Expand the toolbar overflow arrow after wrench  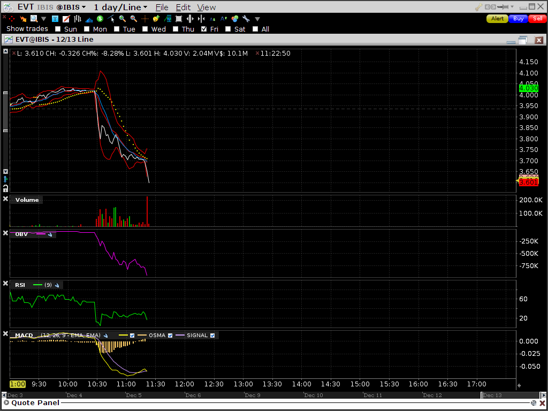click(x=257, y=19)
